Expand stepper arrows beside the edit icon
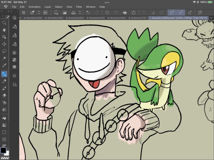This screenshot has height=160, width=214. click(x=39, y=13)
